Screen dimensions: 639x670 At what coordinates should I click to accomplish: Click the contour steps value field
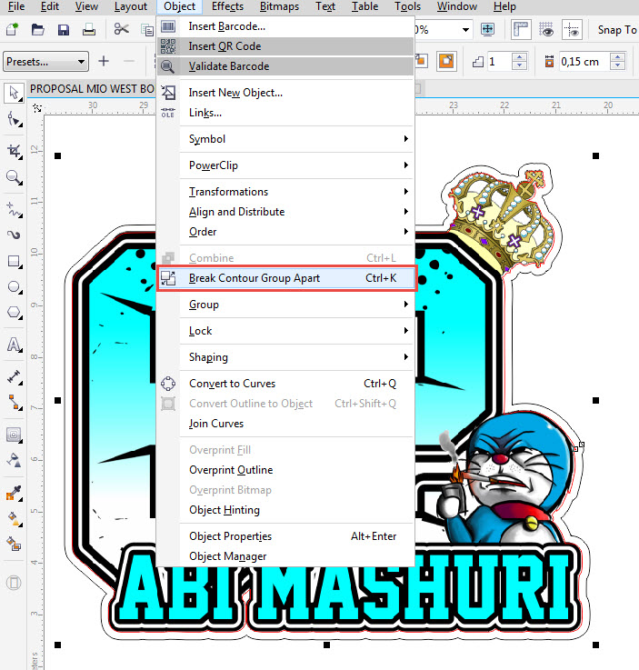[x=498, y=62]
